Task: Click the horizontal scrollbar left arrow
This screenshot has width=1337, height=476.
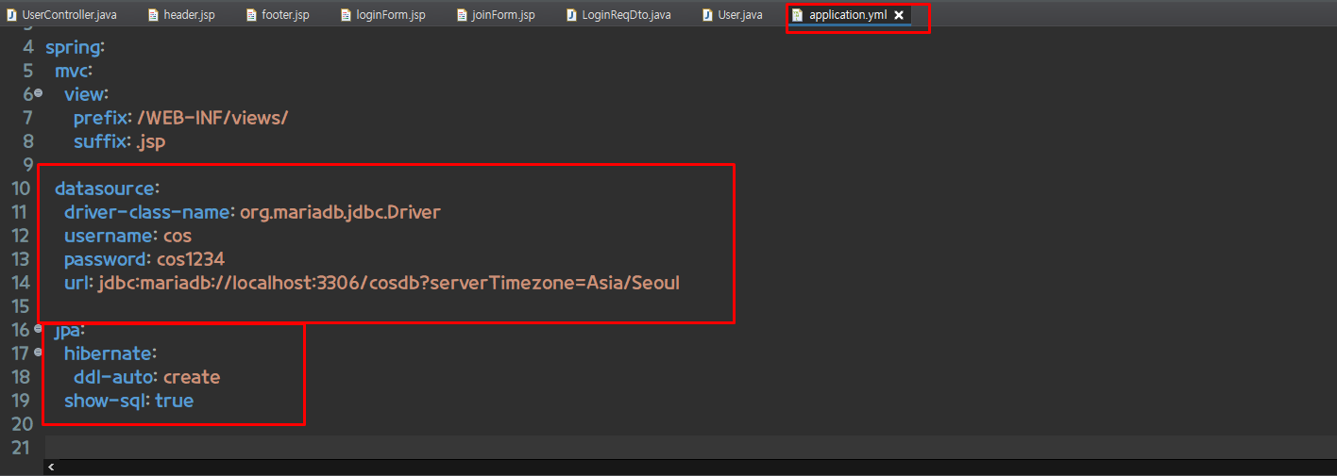Action: (x=51, y=467)
